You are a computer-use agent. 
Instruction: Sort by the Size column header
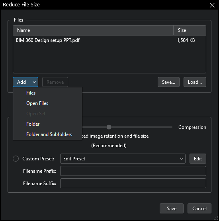click(x=190, y=30)
